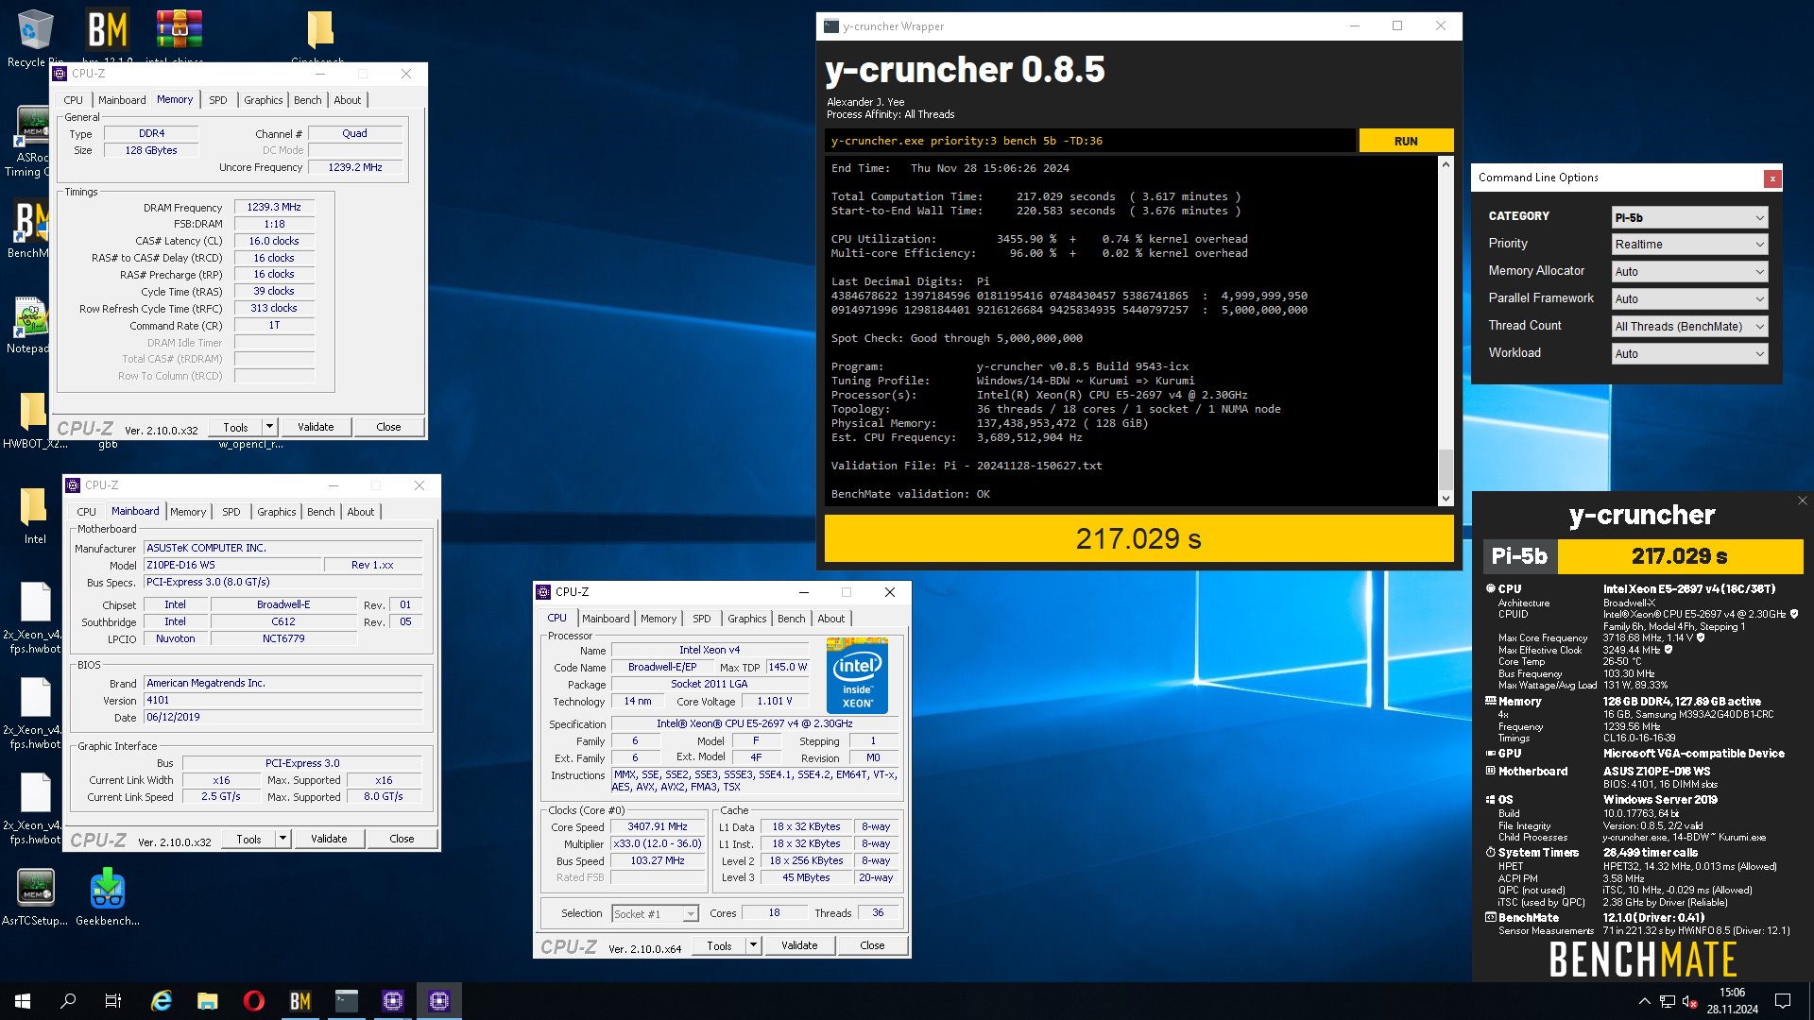The image size is (1814, 1020).
Task: Open About tab in CPU-Z CPU window
Action: tap(831, 619)
